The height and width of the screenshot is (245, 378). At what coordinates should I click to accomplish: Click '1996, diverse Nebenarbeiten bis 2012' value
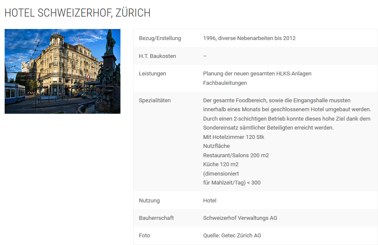249,38
